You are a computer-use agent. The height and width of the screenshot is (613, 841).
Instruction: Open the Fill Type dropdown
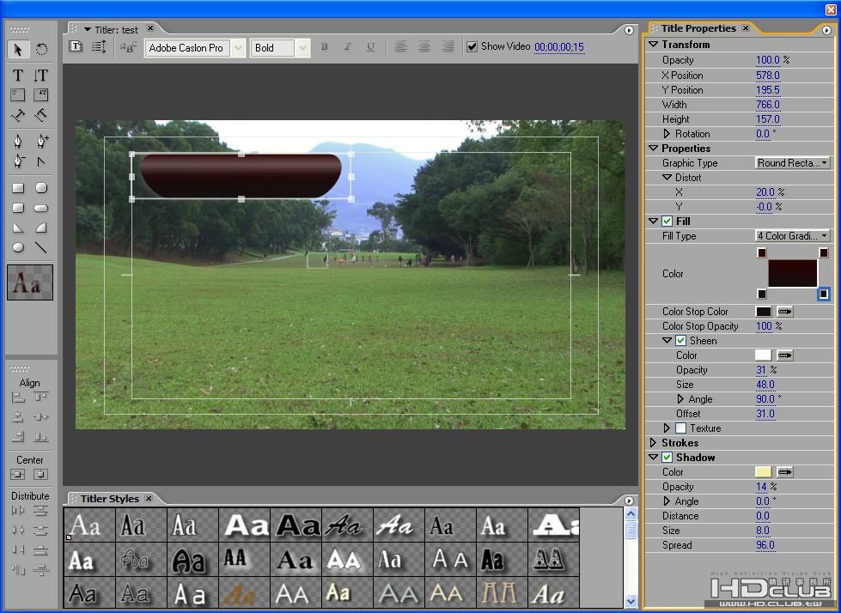[x=792, y=236]
